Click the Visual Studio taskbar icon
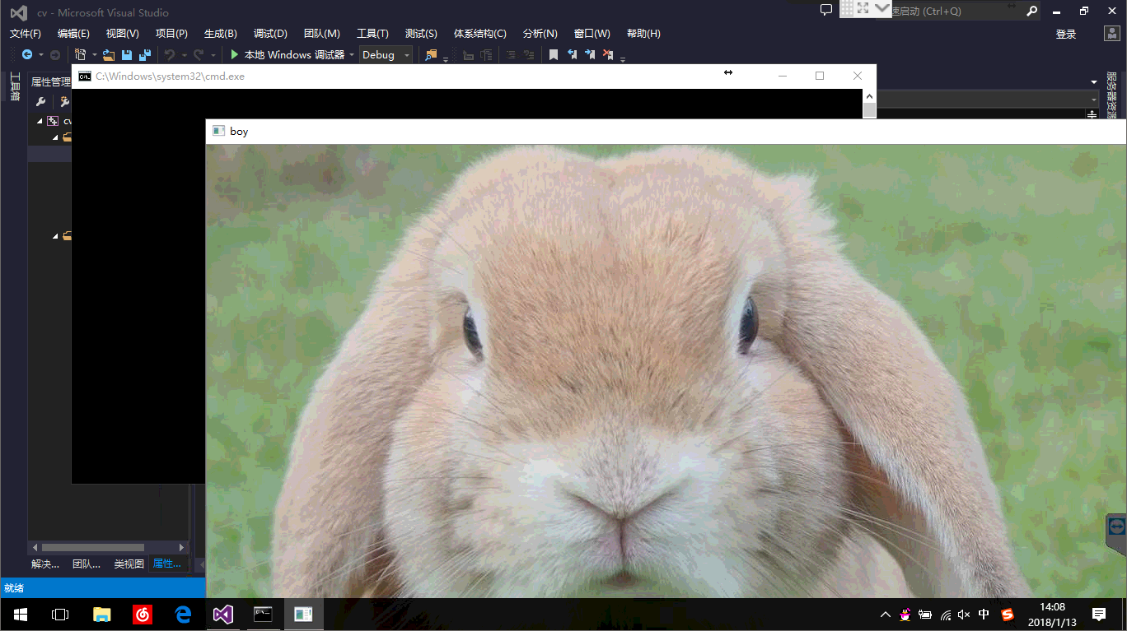 223,615
